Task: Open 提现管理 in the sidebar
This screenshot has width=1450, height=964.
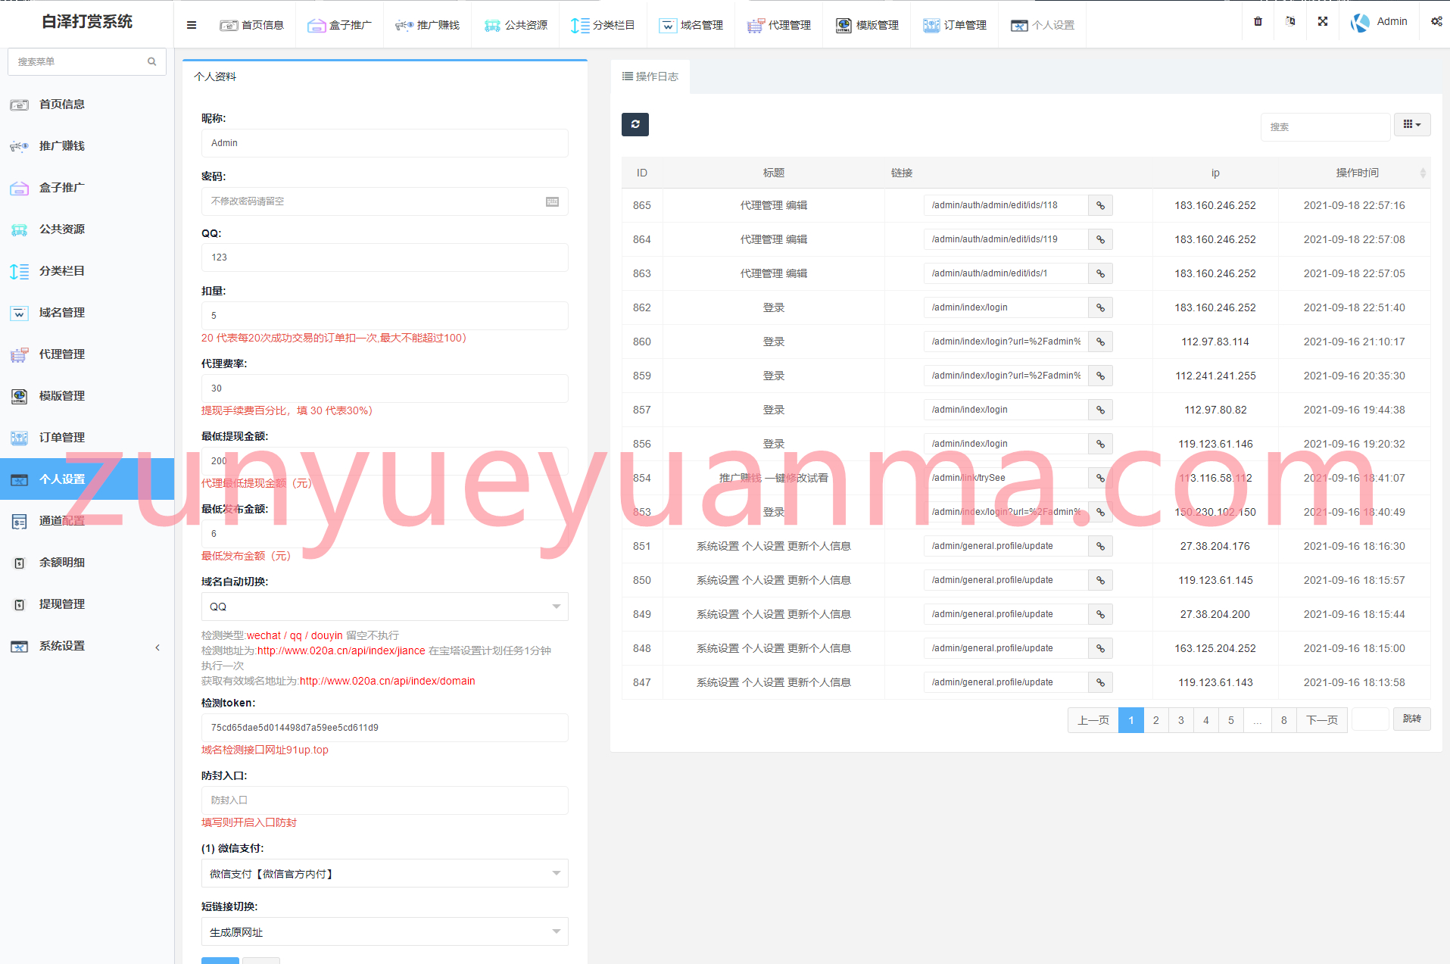Action: click(87, 604)
